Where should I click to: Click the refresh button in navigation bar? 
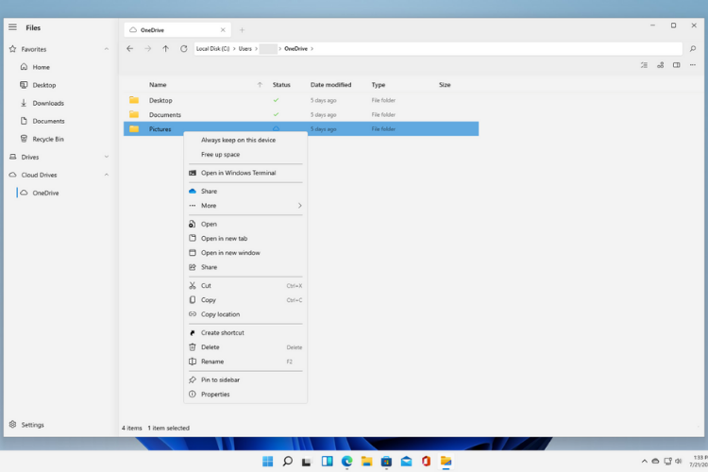(183, 48)
